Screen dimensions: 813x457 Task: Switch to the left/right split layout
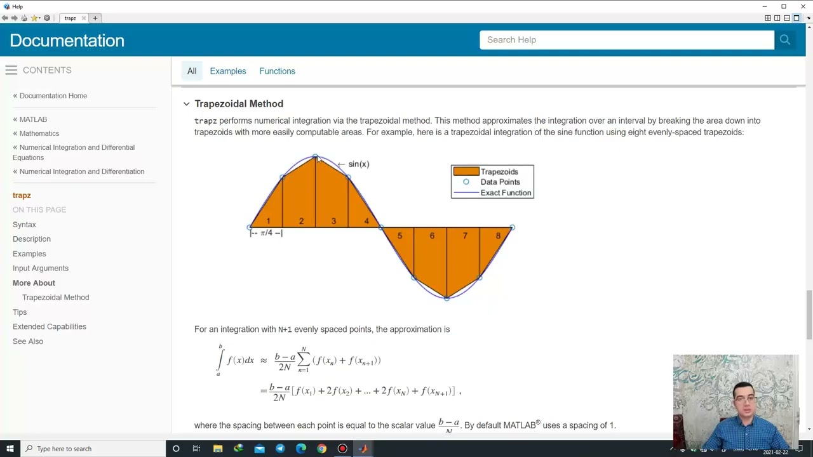pos(777,18)
